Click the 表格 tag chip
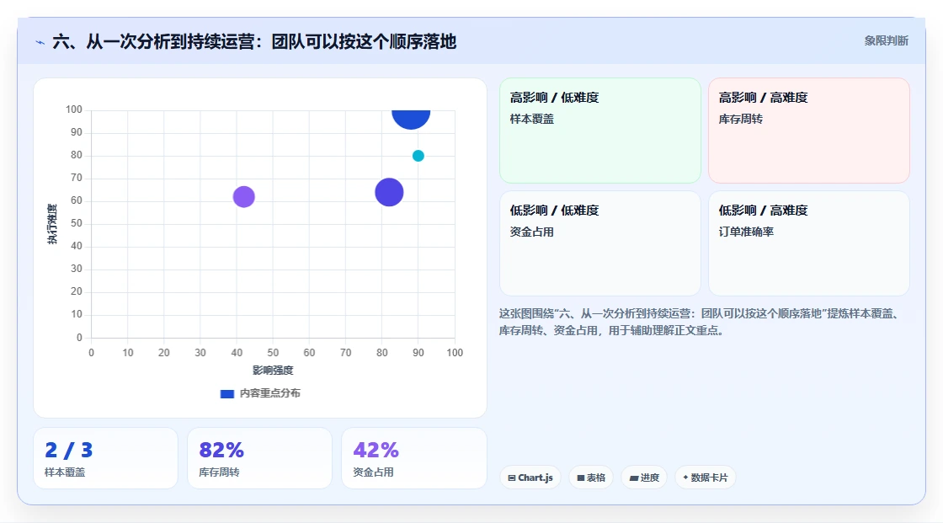 (591, 478)
